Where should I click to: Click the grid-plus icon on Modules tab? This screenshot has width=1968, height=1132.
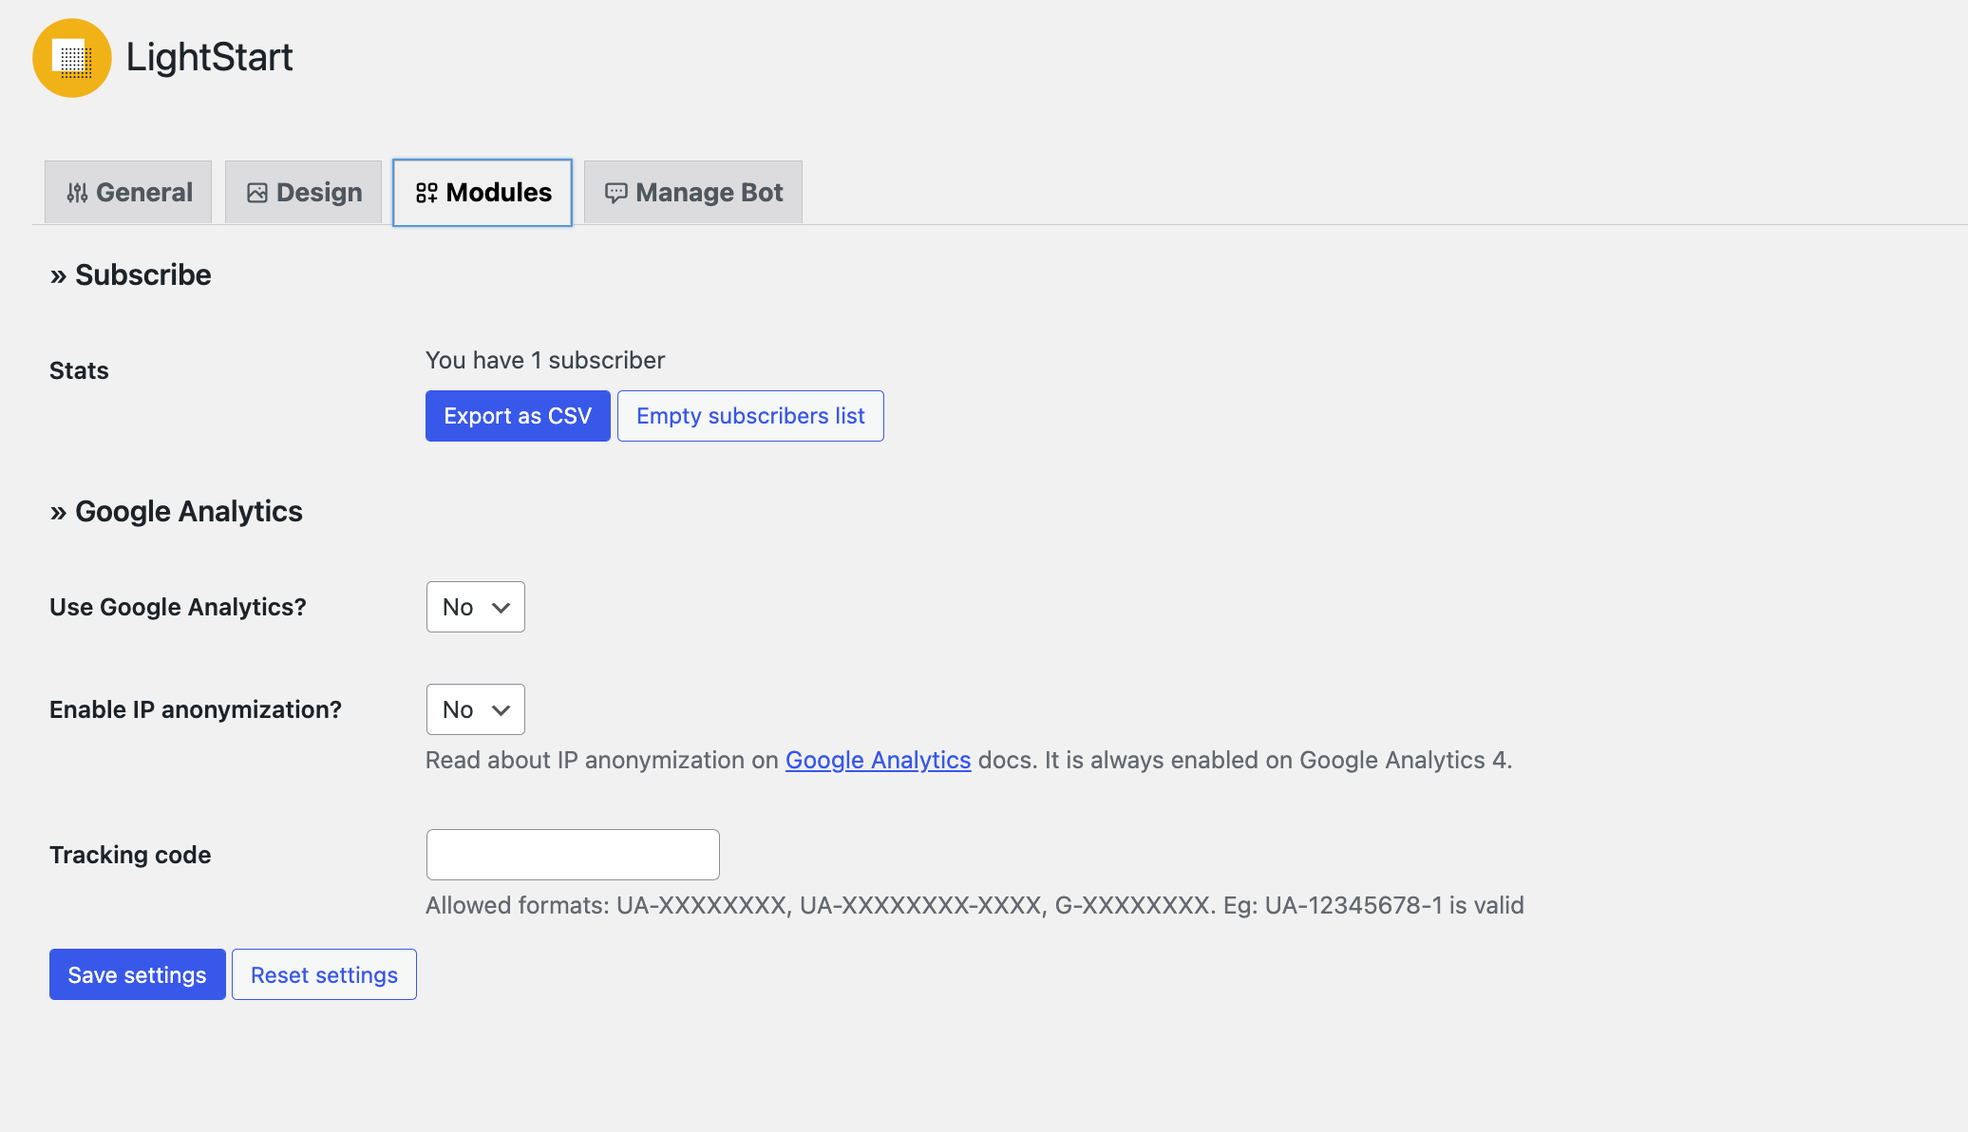tap(426, 193)
